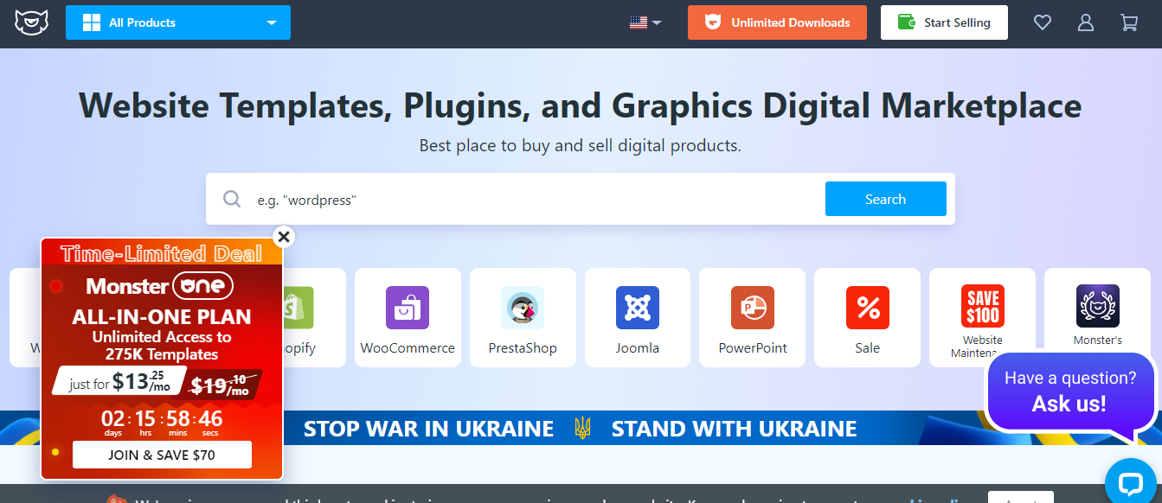Select the PrestaShop category icon
The image size is (1162, 503).
[x=523, y=308]
